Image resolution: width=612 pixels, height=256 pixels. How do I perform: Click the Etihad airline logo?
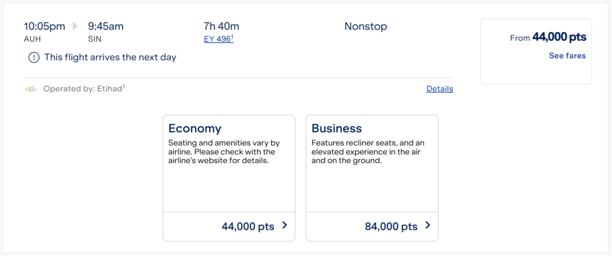[31, 89]
